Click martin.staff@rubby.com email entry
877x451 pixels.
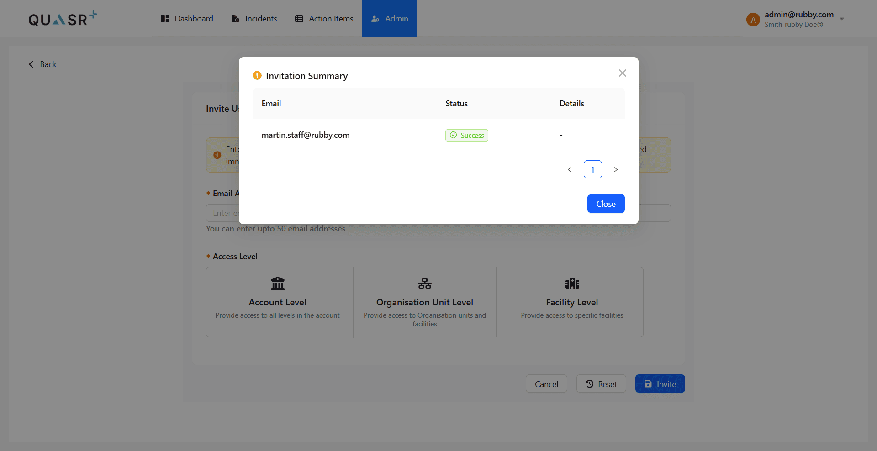pos(306,135)
